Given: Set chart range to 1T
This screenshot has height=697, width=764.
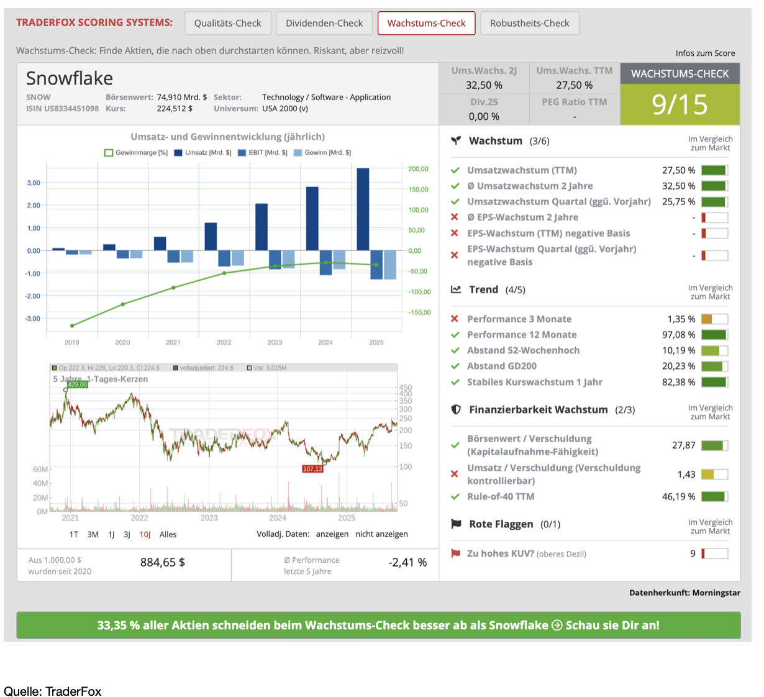Looking at the screenshot, I should click(74, 534).
